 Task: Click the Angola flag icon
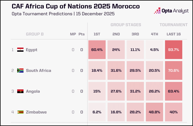click(20, 92)
